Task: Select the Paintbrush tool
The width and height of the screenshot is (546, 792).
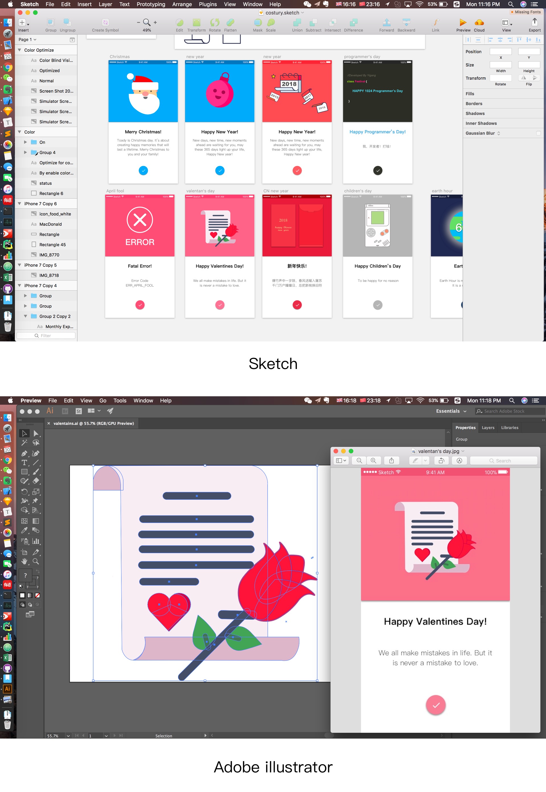Action: [x=36, y=472]
